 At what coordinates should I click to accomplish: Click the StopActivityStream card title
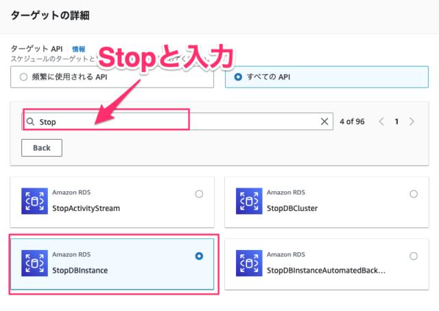click(x=86, y=209)
